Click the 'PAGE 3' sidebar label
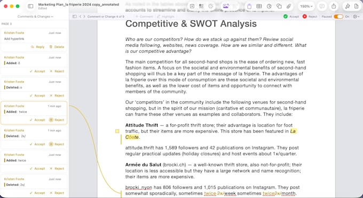This screenshot has height=198, width=363. [6, 24]
